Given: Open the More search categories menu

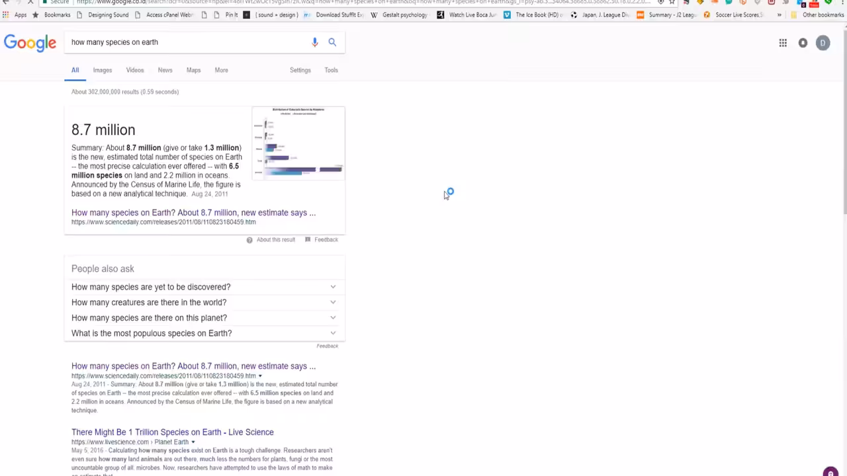Looking at the screenshot, I should (x=221, y=70).
